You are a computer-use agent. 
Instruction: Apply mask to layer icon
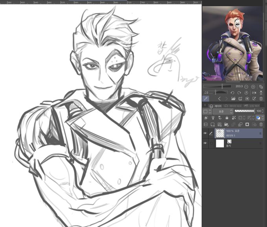coord(254,124)
